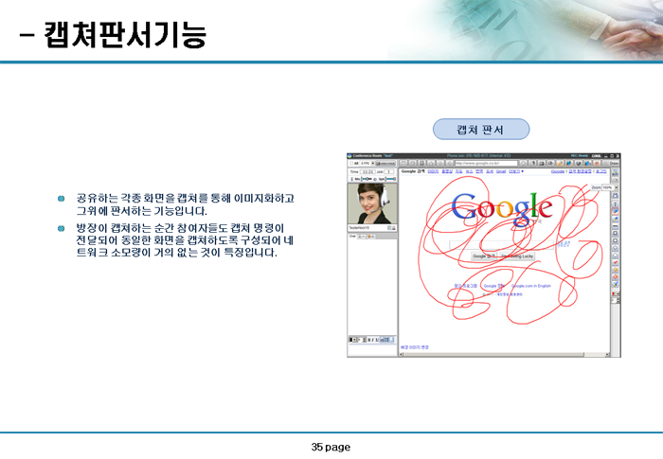Click the save disk icon in drawing toolbar

(x=616, y=195)
